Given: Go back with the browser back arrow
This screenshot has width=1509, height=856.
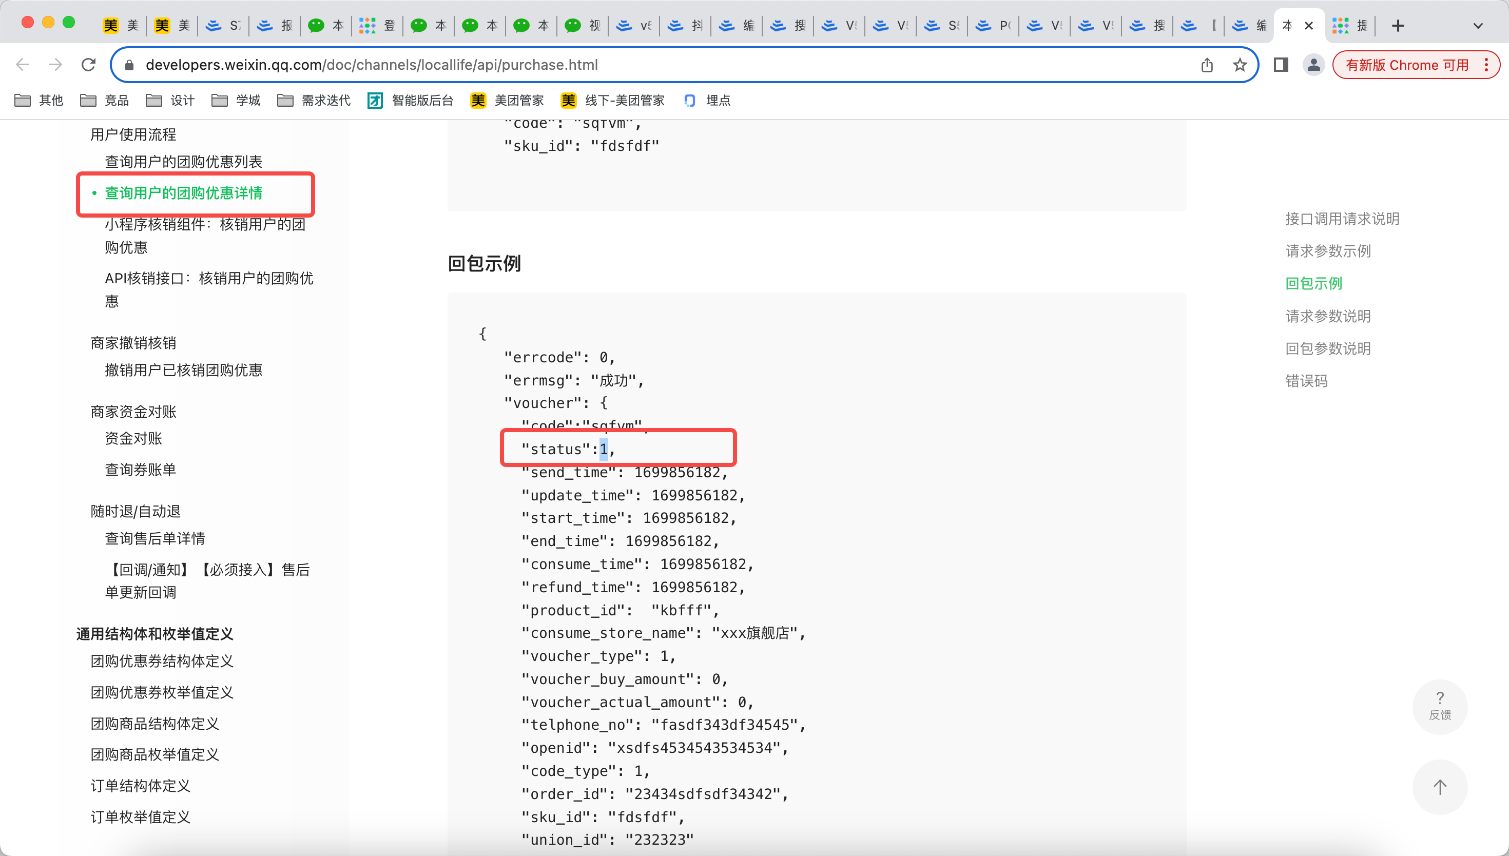Looking at the screenshot, I should [23, 65].
